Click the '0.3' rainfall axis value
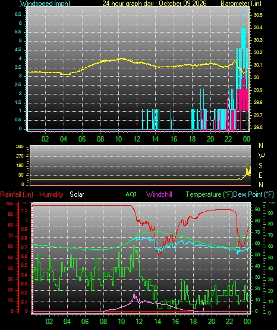 coord(24,284)
